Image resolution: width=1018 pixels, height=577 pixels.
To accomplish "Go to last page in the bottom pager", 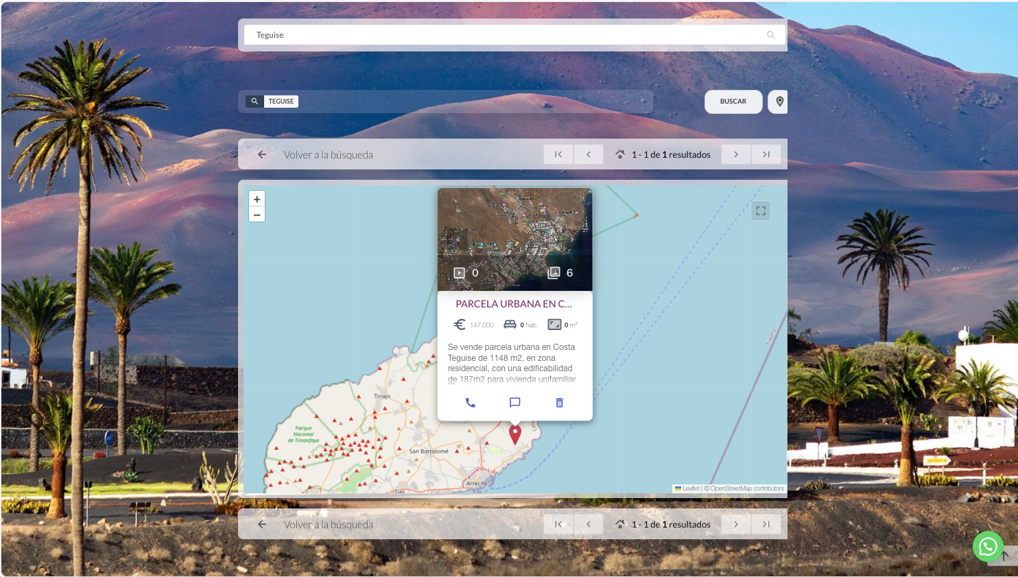I will point(766,524).
